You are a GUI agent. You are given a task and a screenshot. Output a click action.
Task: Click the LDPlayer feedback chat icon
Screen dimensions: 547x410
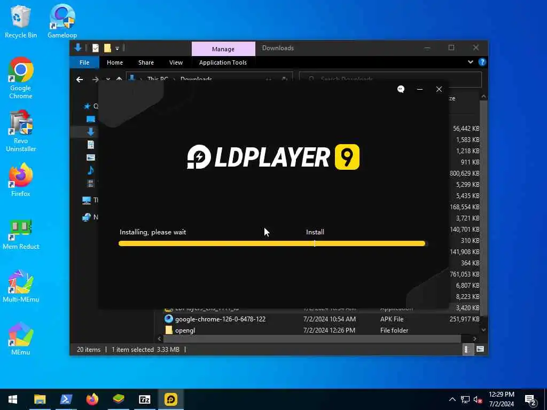pos(401,89)
